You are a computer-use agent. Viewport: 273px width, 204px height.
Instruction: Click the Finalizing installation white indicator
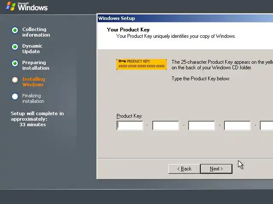(15, 96)
